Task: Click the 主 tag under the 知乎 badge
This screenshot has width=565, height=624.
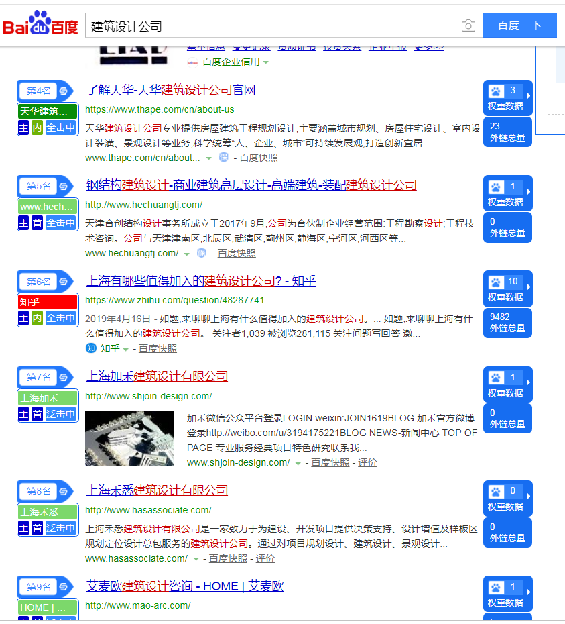Action: click(x=24, y=318)
